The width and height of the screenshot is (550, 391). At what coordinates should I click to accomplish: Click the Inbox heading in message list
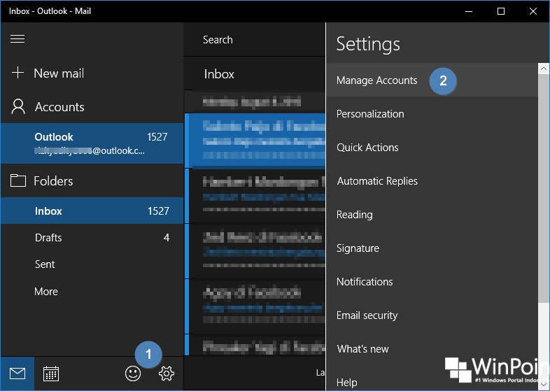point(219,74)
